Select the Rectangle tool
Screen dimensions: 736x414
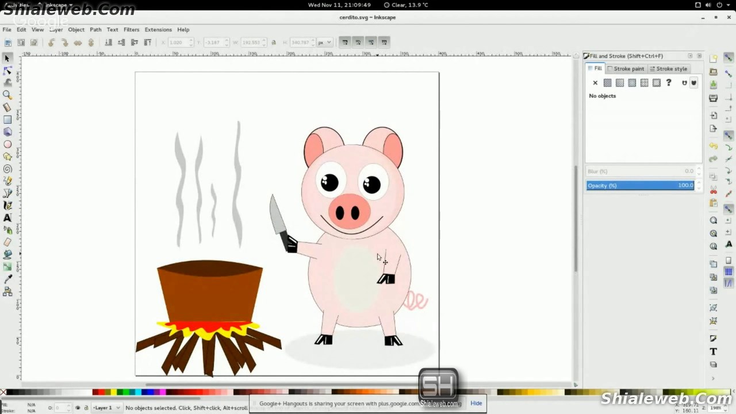pos(7,120)
